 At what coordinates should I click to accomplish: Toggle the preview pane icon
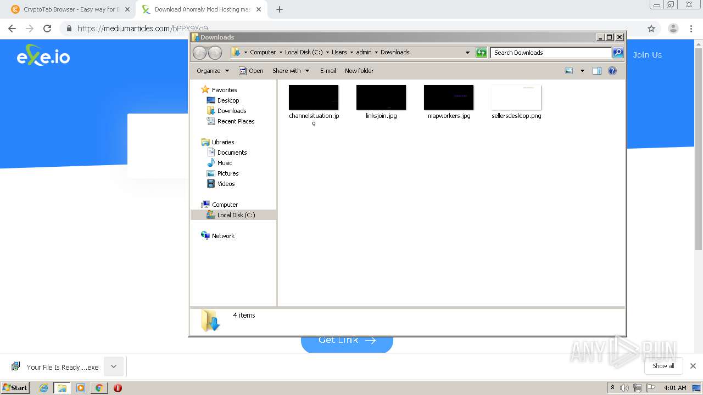[x=597, y=71]
